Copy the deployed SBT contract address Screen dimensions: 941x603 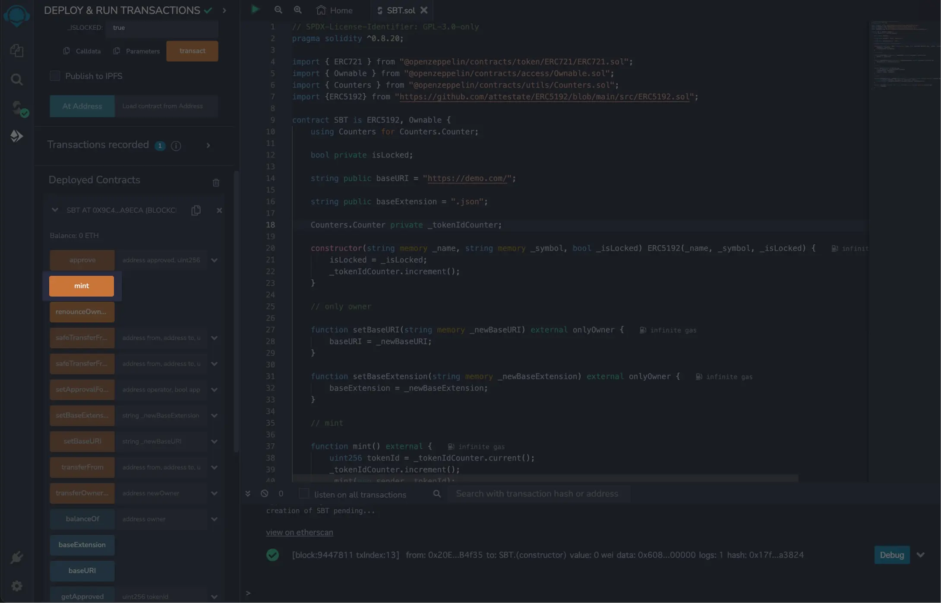[196, 210]
